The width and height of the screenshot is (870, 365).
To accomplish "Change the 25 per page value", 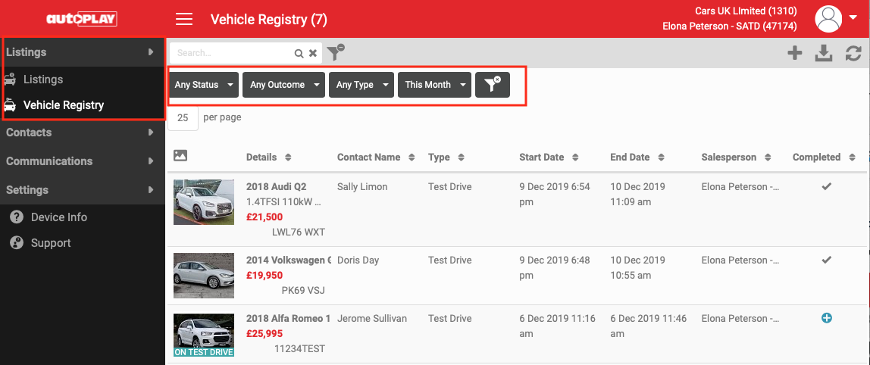I will 183,117.
